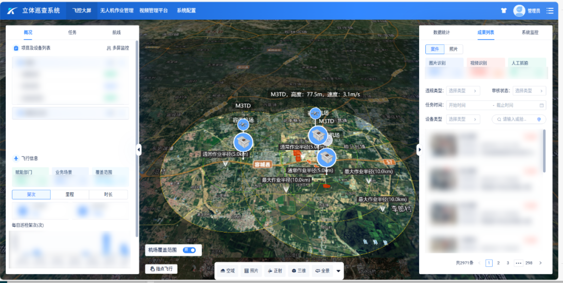
Task: Click the administrator avatar icon
Action: click(x=519, y=10)
